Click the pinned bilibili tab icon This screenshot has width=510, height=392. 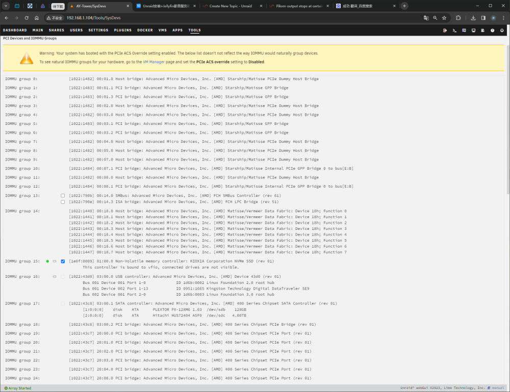tap(17, 6)
